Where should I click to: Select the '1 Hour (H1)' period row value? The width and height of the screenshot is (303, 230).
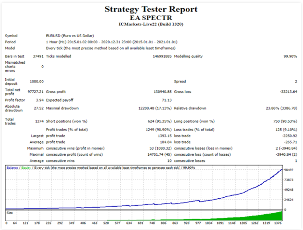(x=112, y=42)
